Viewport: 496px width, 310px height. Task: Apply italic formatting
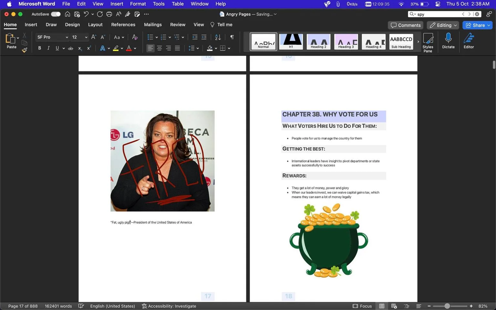pos(48,48)
